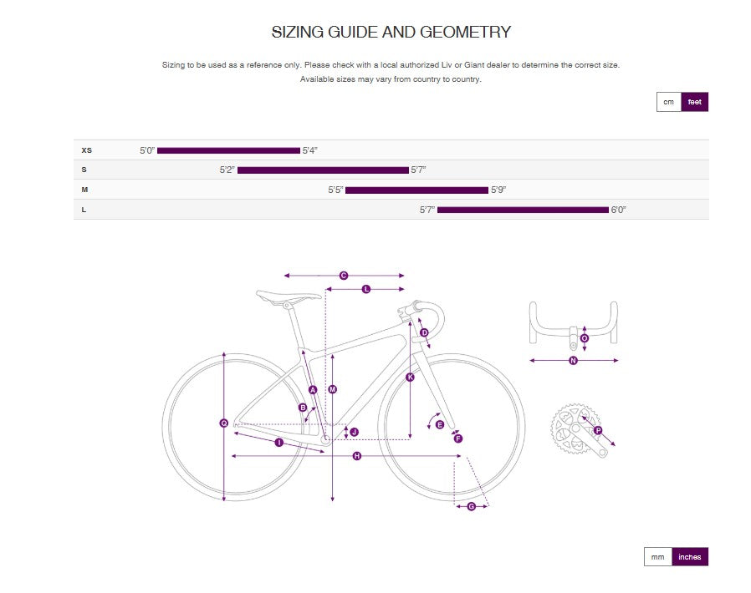Select inches geometry unit

point(690,556)
